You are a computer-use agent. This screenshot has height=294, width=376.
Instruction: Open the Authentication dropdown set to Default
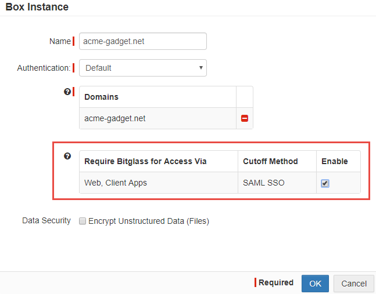click(143, 68)
